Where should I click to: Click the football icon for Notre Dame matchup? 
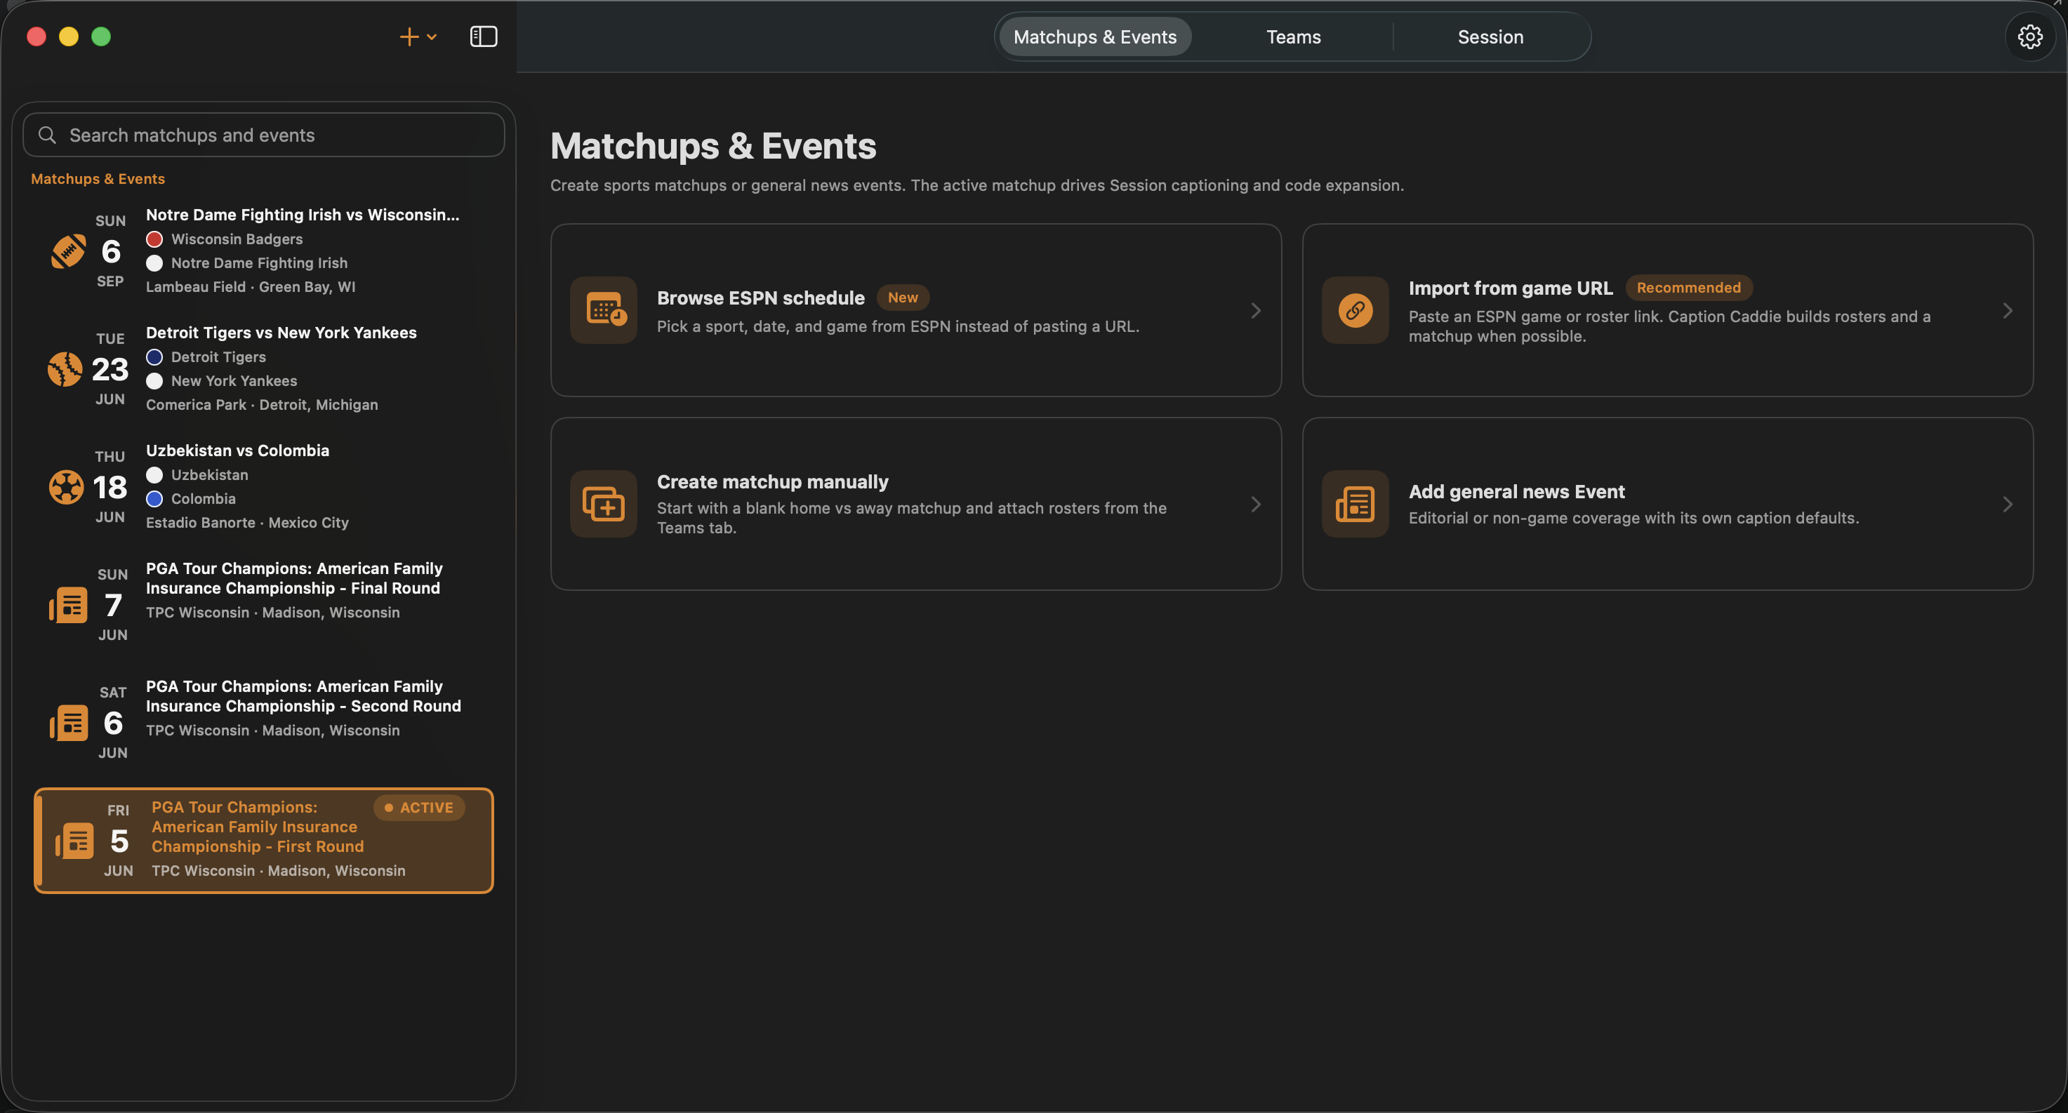[69, 251]
